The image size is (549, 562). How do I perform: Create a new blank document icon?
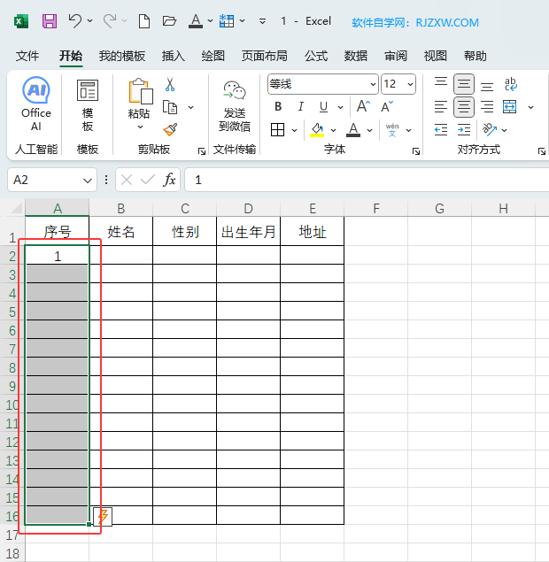click(x=144, y=21)
